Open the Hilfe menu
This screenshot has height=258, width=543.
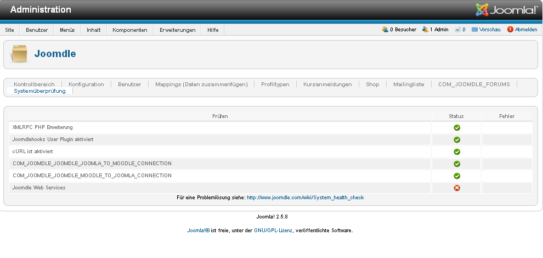pos(213,30)
